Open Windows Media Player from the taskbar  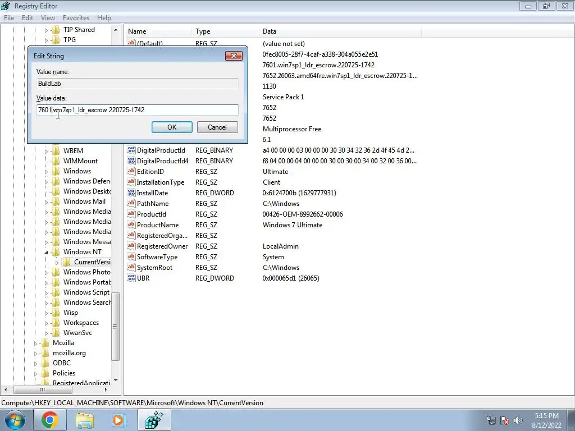click(118, 420)
